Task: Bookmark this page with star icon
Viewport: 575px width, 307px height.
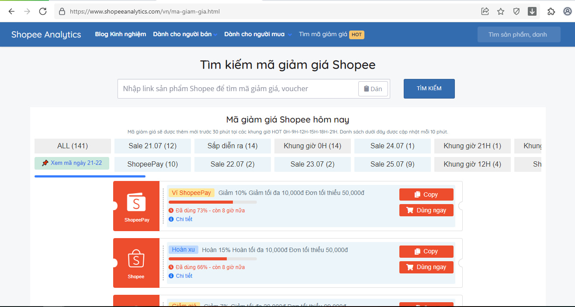Action: coord(501,11)
